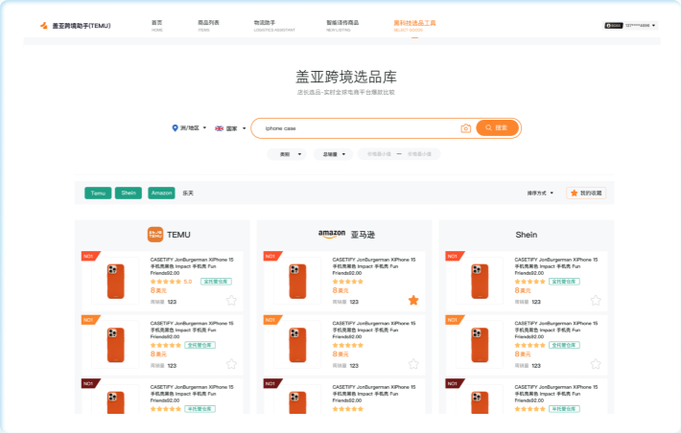The width and height of the screenshot is (681, 433).
Task: Favorite the first TEMU product with the star
Action: 231,301
